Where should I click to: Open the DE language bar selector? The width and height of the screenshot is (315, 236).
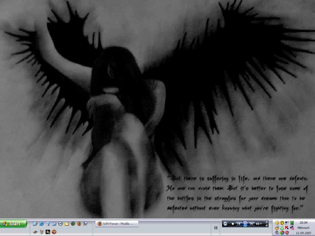tap(216, 228)
